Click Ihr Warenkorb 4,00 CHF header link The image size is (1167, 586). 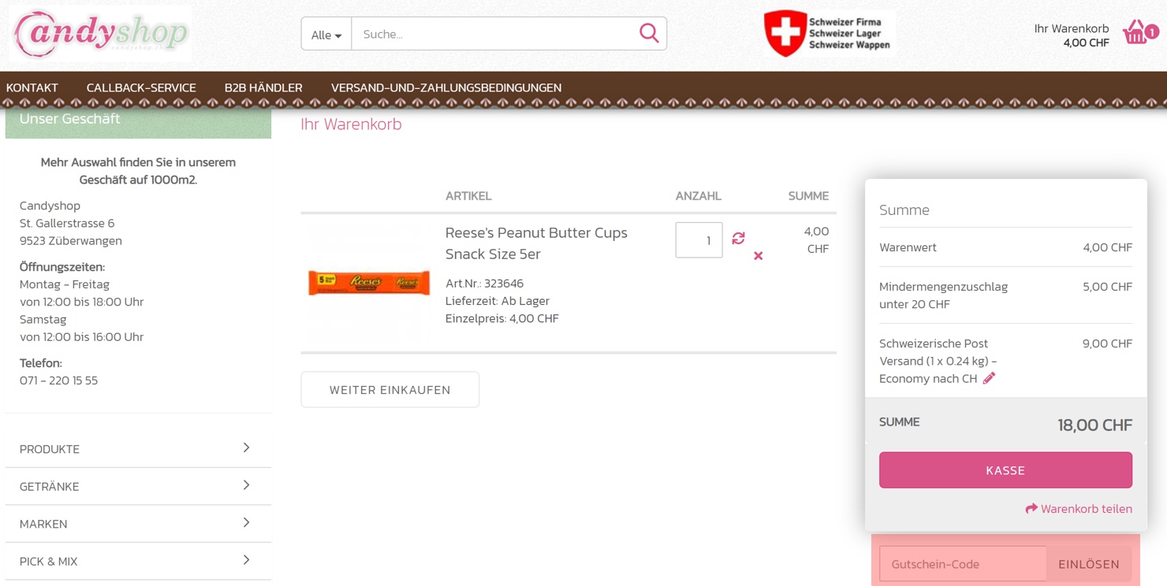1072,35
